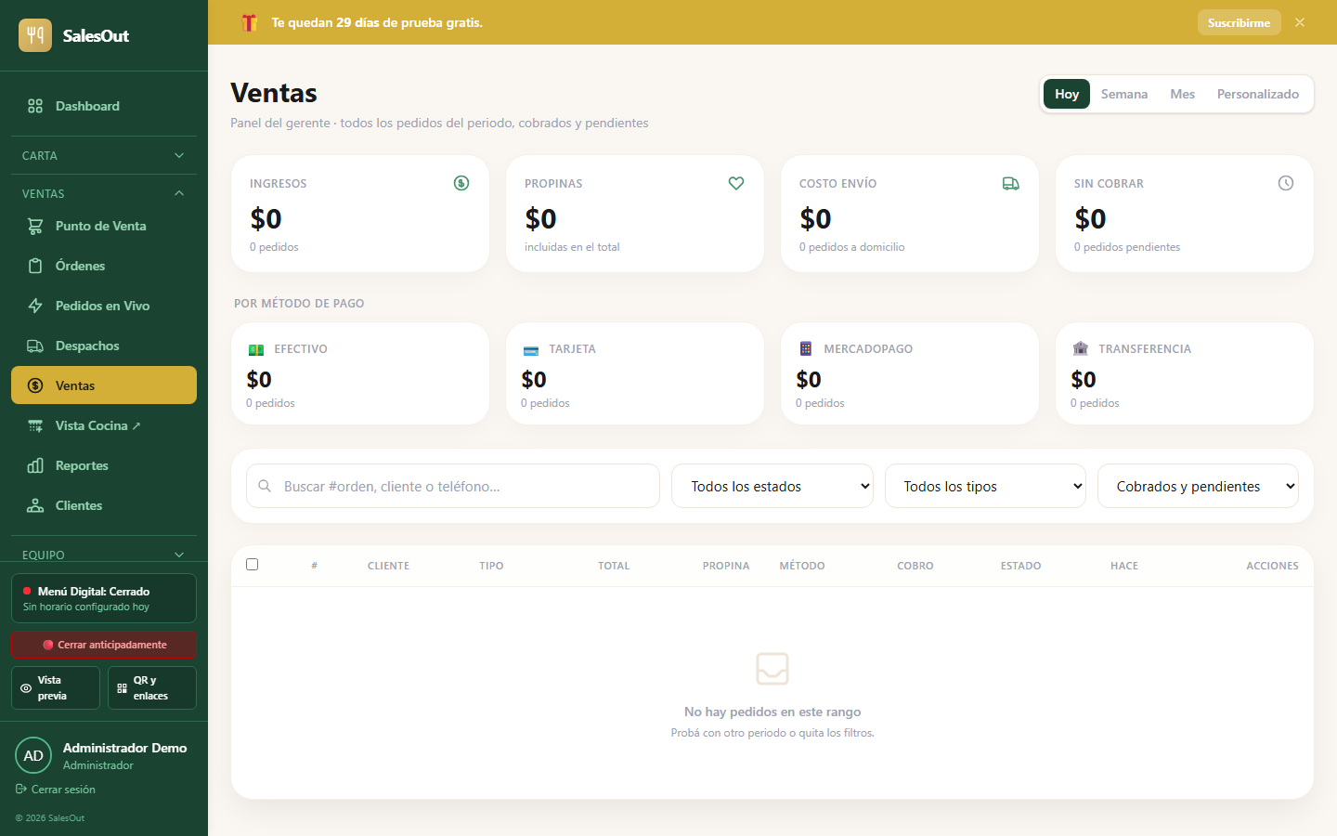The height and width of the screenshot is (836, 1337).
Task: Open the Reportes page
Action: point(104,465)
